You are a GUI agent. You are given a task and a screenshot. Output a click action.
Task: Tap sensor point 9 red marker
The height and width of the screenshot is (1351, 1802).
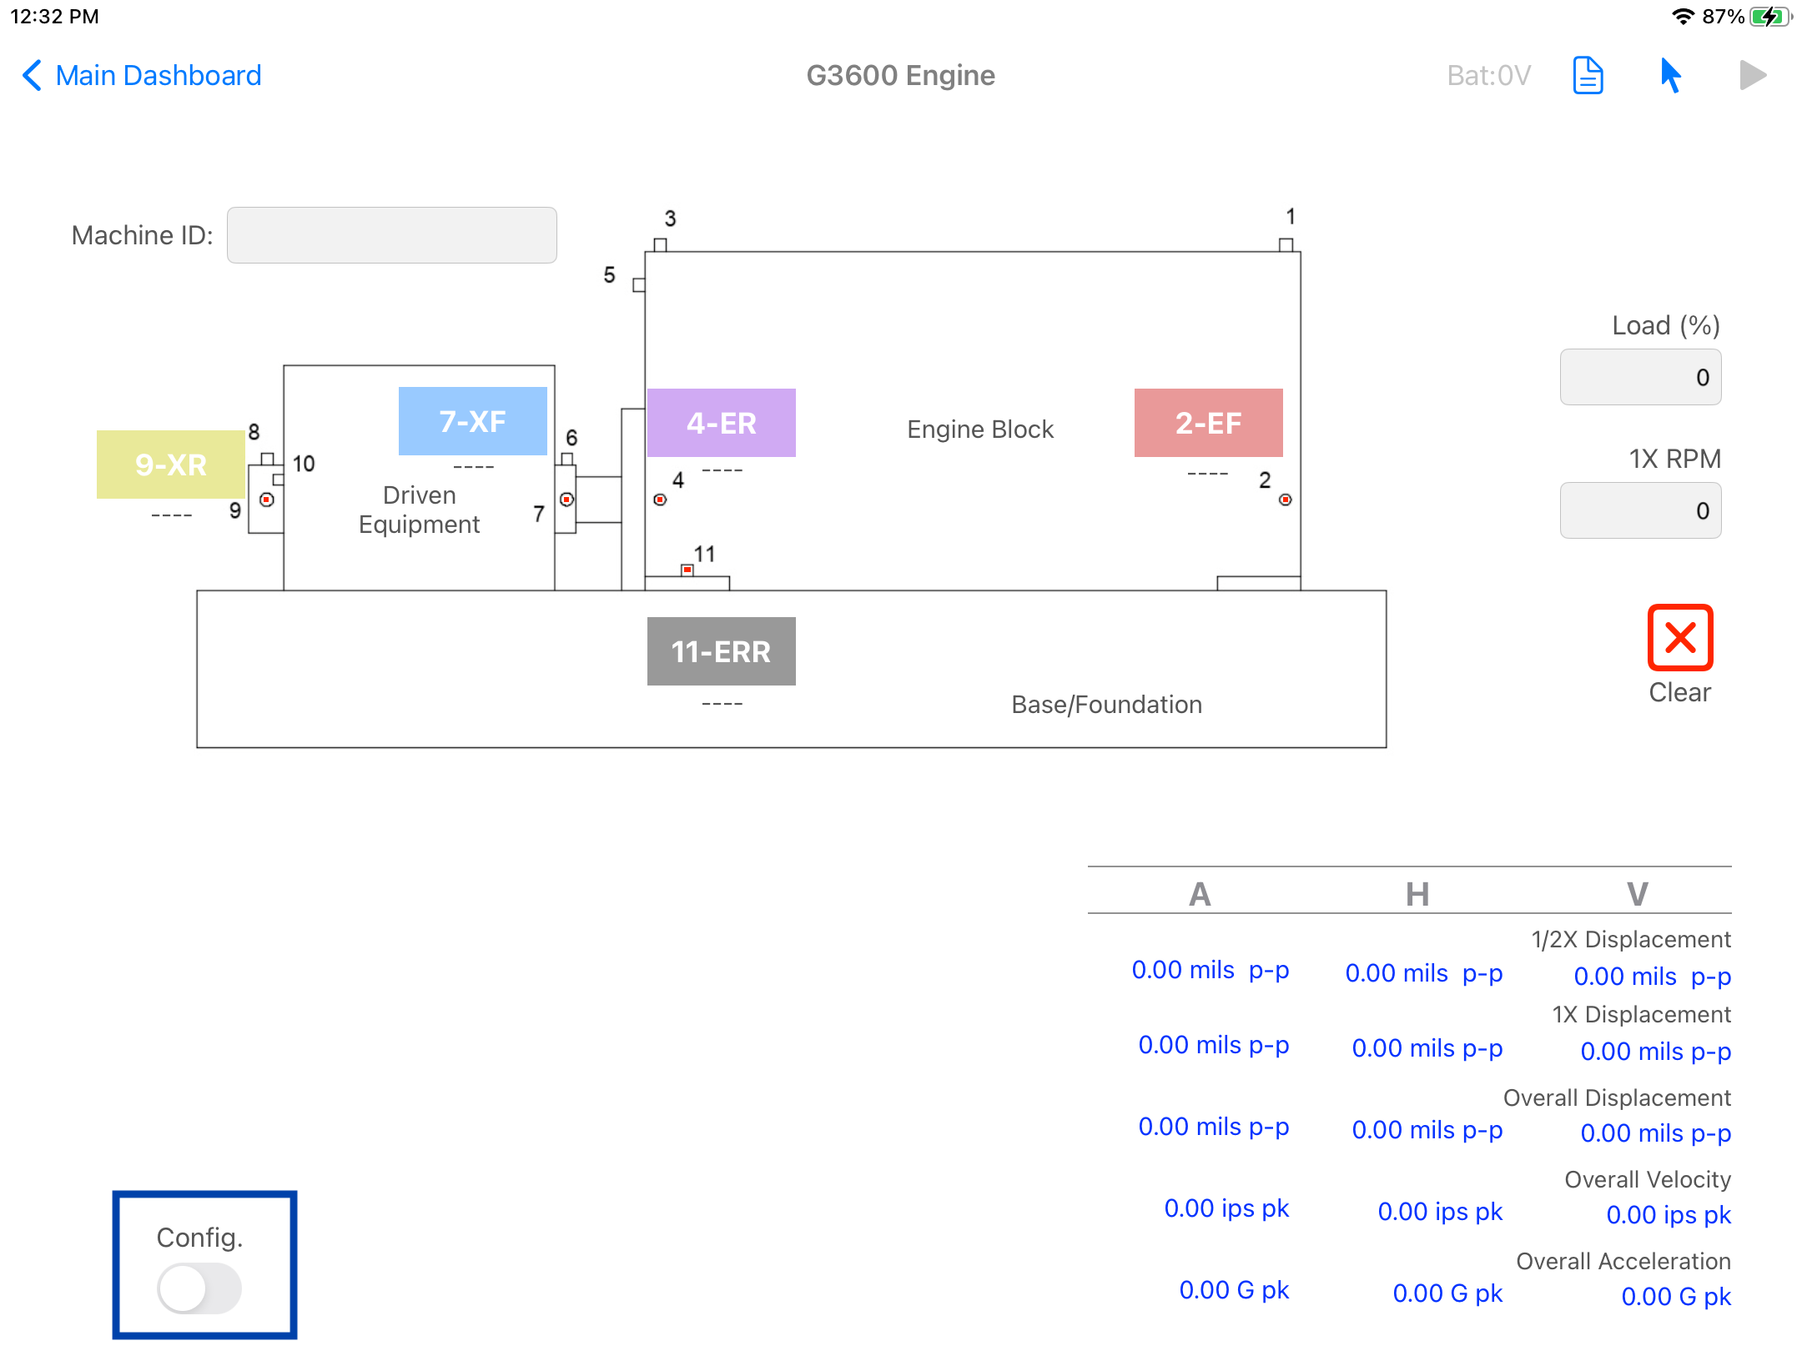pyautogui.click(x=266, y=500)
